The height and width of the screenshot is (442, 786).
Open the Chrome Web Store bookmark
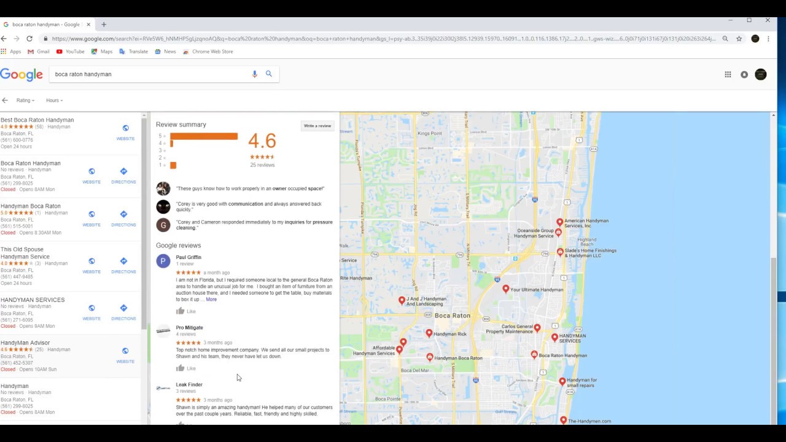(208, 52)
